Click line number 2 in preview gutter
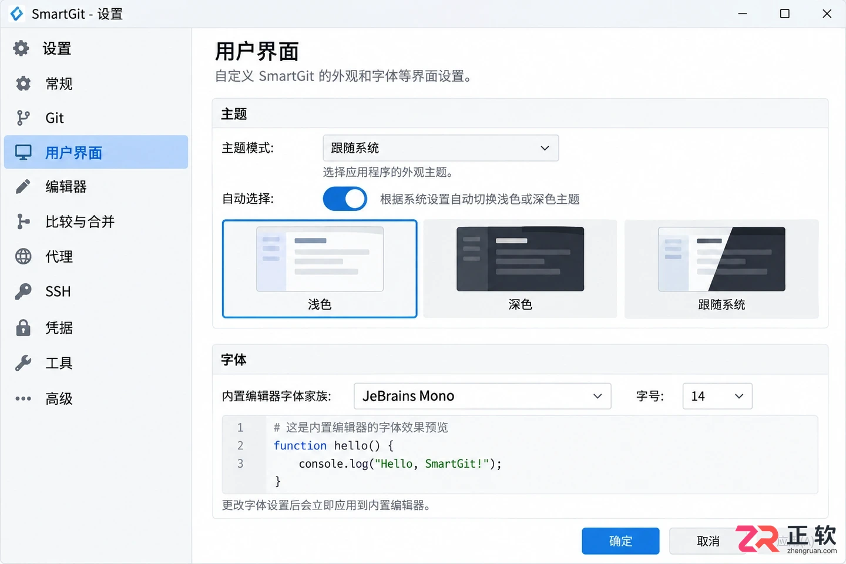Screen dimensions: 846x564 click(x=240, y=445)
